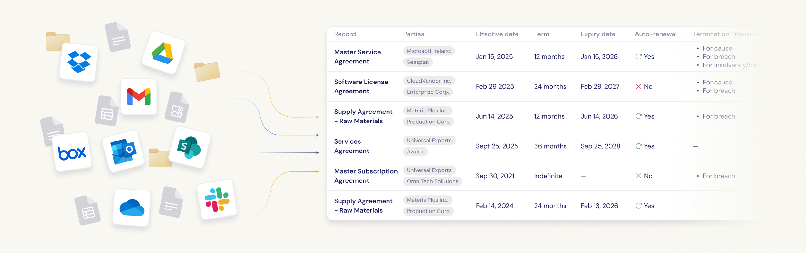Open the Slack icon tile
Screen dimensions: 806x253
217,199
